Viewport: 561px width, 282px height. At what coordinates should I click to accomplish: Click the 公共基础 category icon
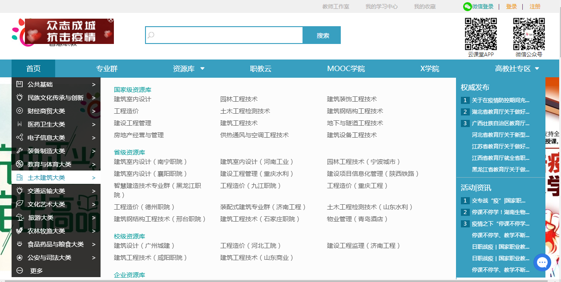point(20,84)
